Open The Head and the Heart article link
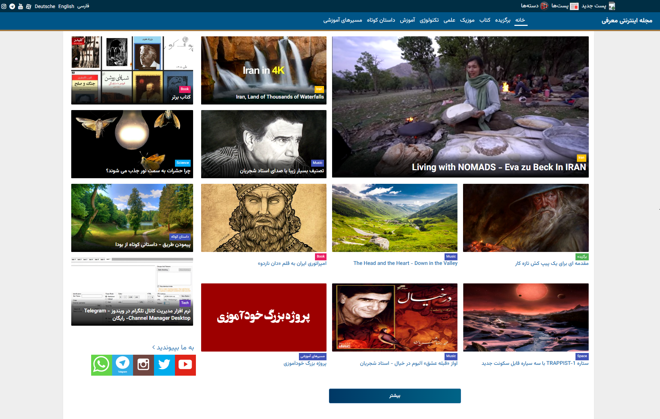This screenshot has width=660, height=419. [x=405, y=263]
